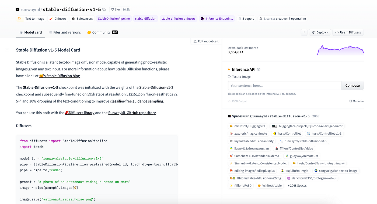
Task: Click the downloads last month chart
Action: click(341, 50)
